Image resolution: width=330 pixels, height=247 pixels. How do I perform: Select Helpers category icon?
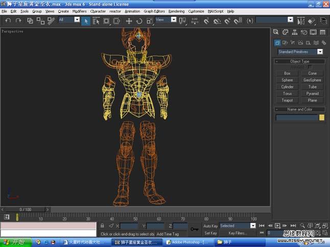click(x=309, y=43)
